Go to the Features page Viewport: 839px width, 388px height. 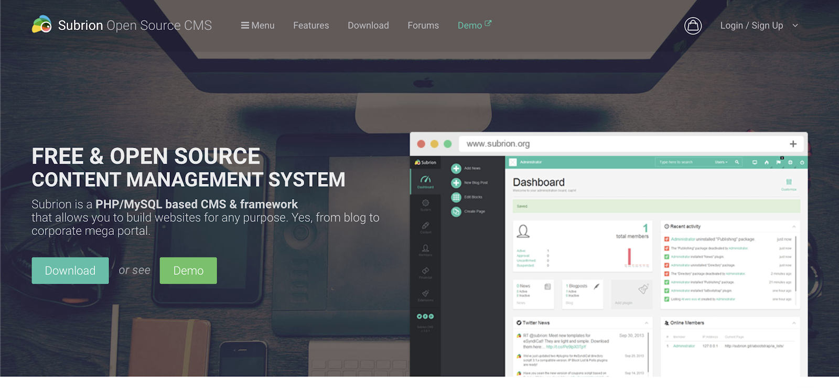(x=311, y=25)
